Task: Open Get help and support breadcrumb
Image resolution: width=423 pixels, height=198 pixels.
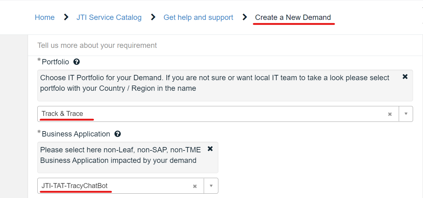Action: click(x=198, y=17)
